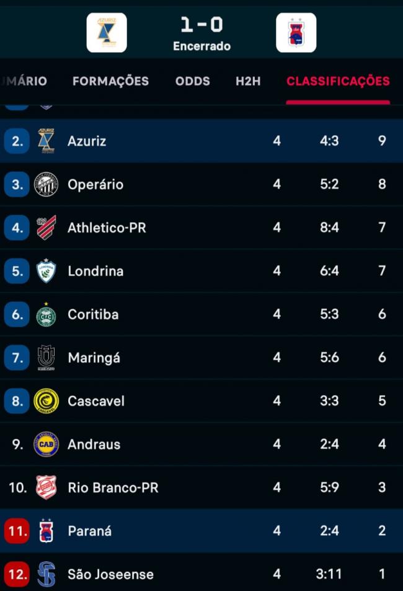This screenshot has height=591, width=403.
Task: Open the Odds tab
Action: coord(193,81)
